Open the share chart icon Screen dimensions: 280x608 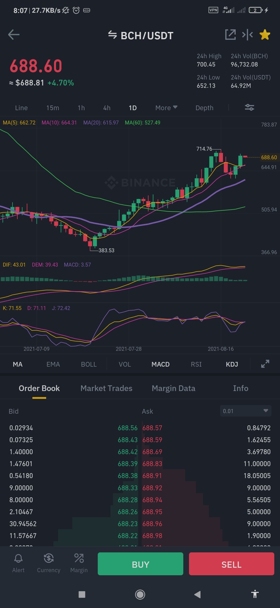[x=230, y=35]
